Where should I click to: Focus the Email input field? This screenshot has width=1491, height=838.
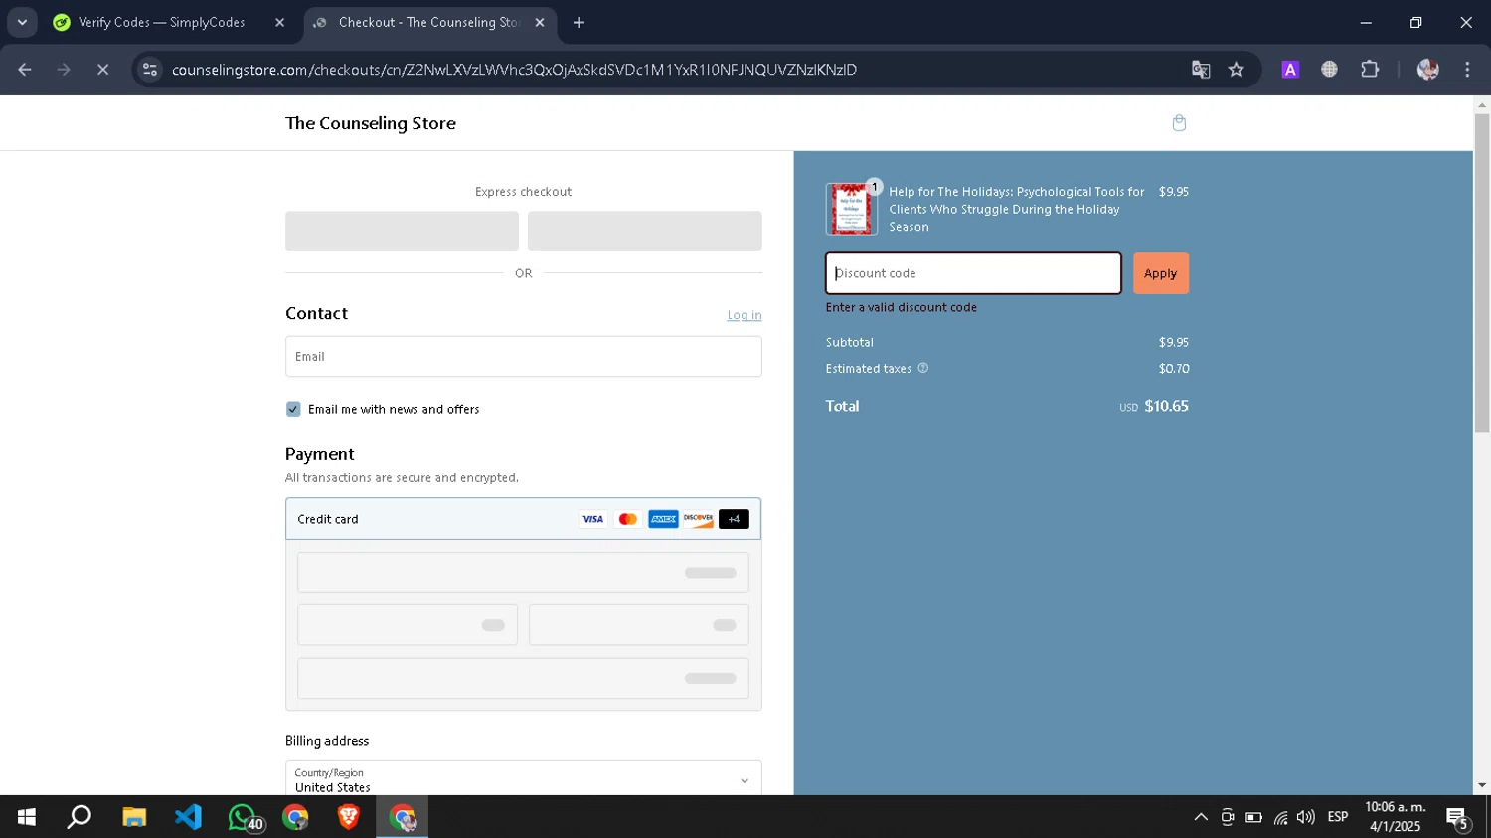tap(524, 356)
